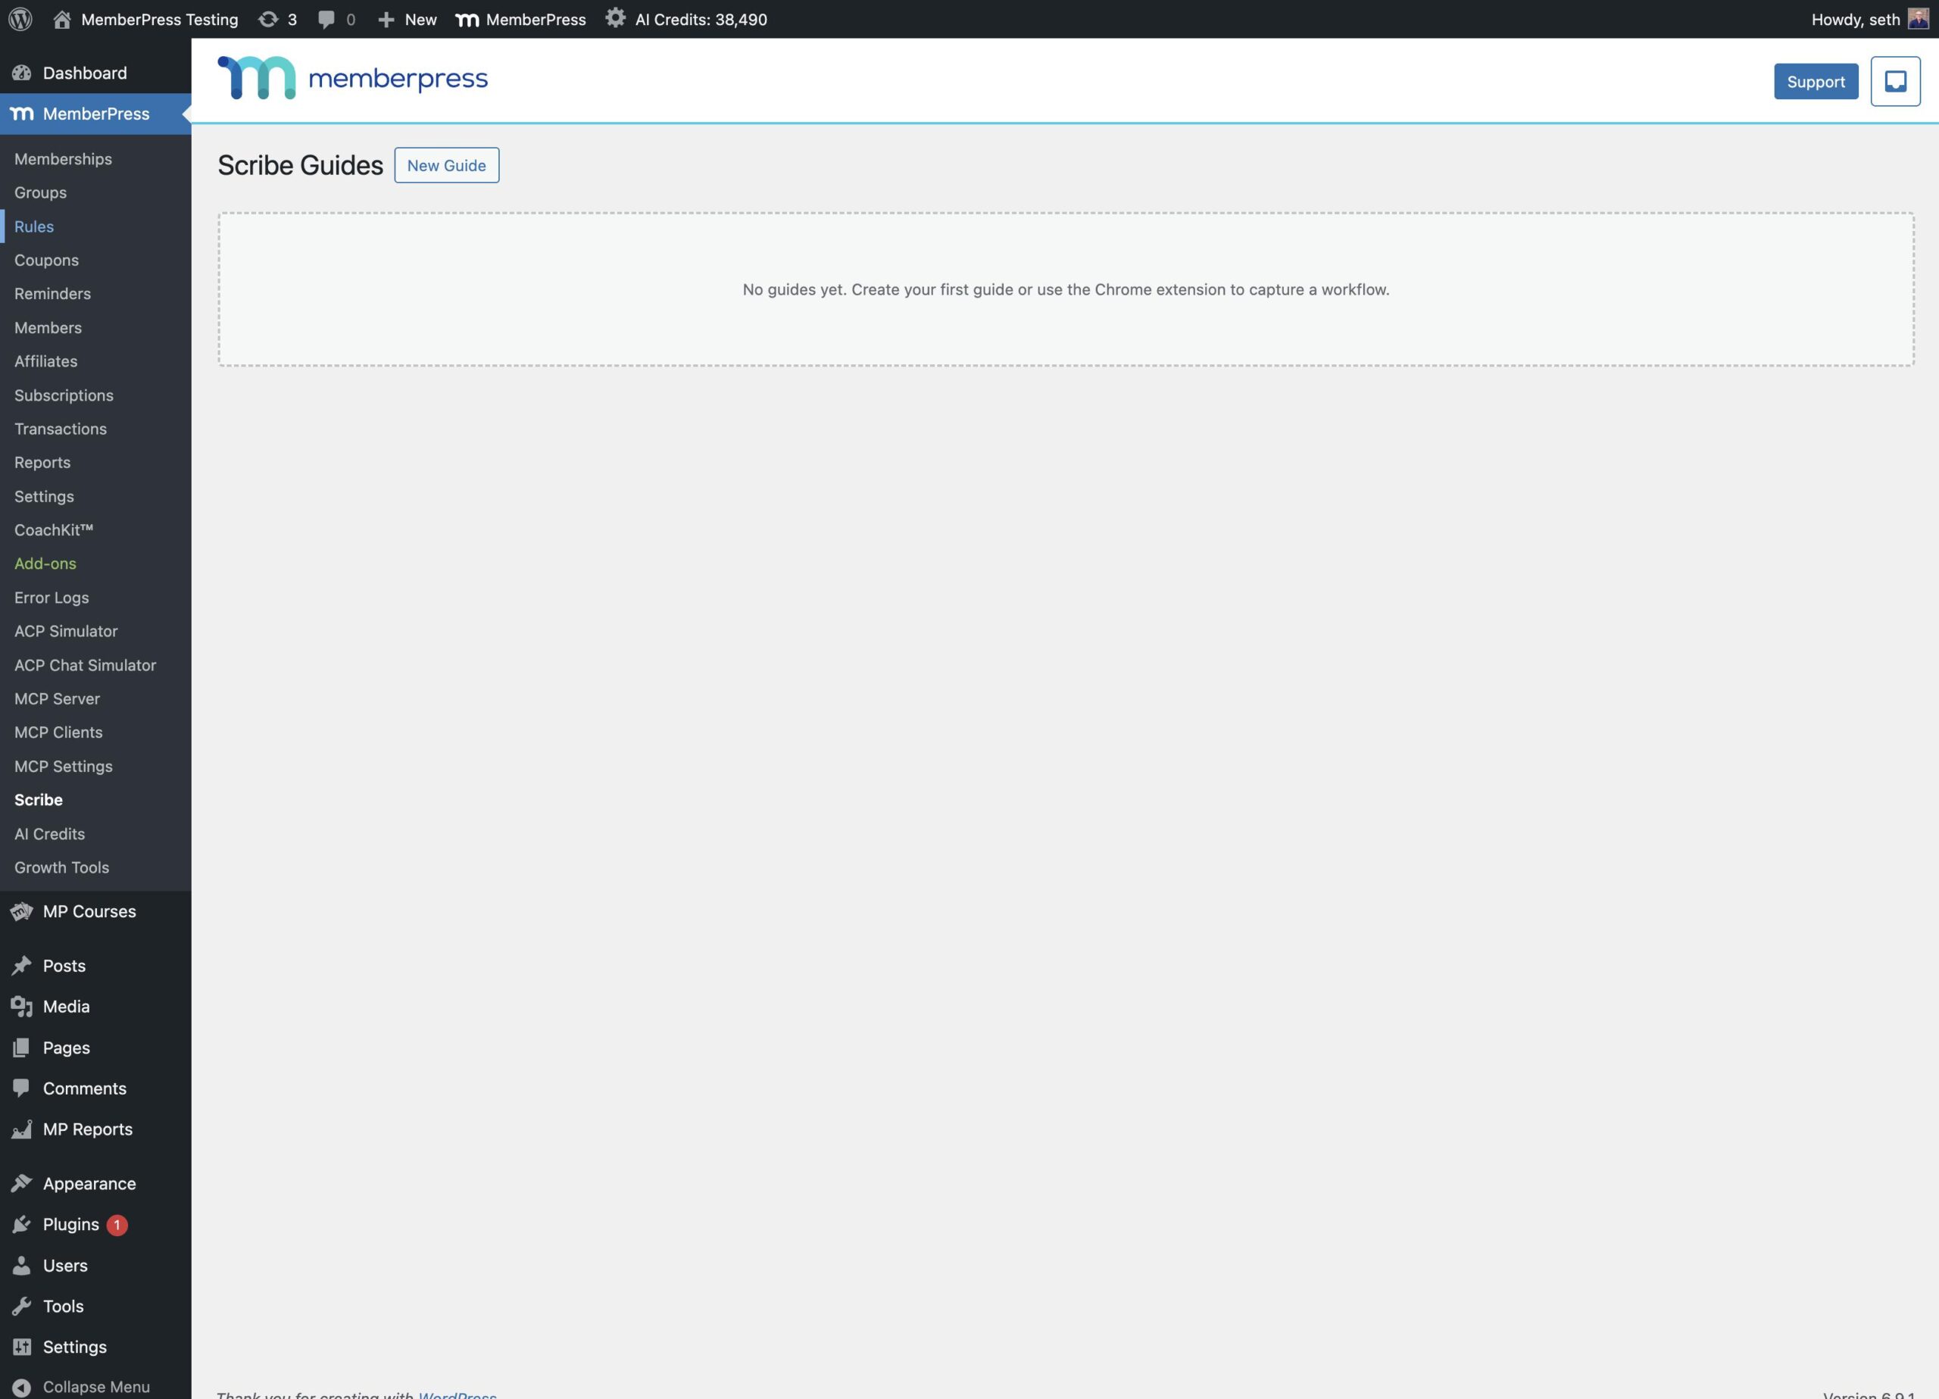
Task: Click the MemberPress sidebar m icon
Action: point(21,114)
